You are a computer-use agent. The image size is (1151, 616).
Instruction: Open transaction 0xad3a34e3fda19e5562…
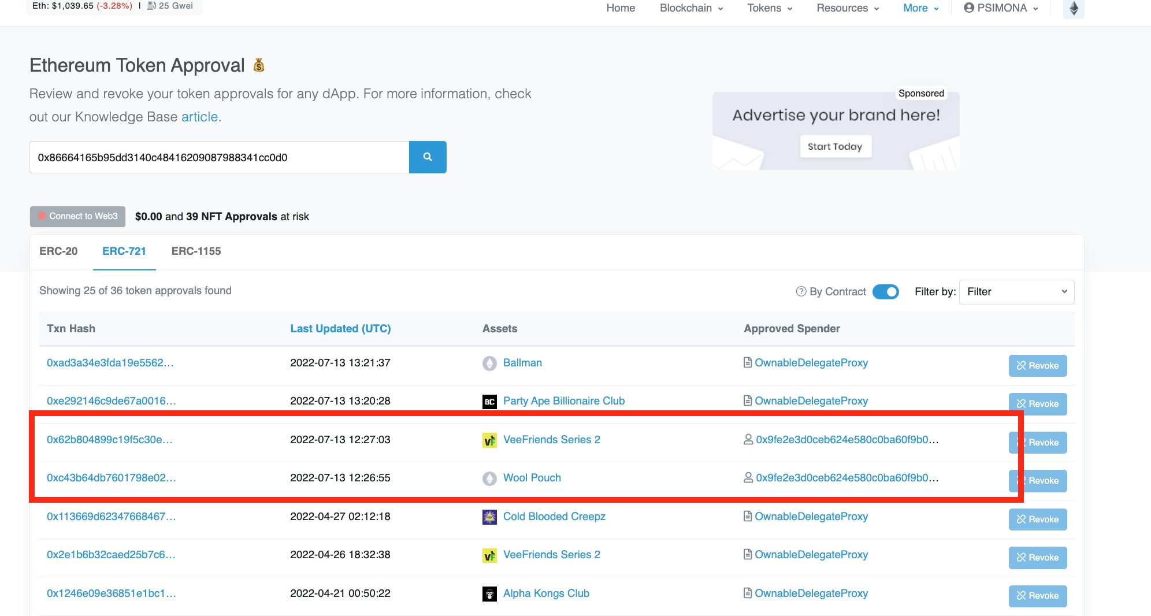click(110, 363)
